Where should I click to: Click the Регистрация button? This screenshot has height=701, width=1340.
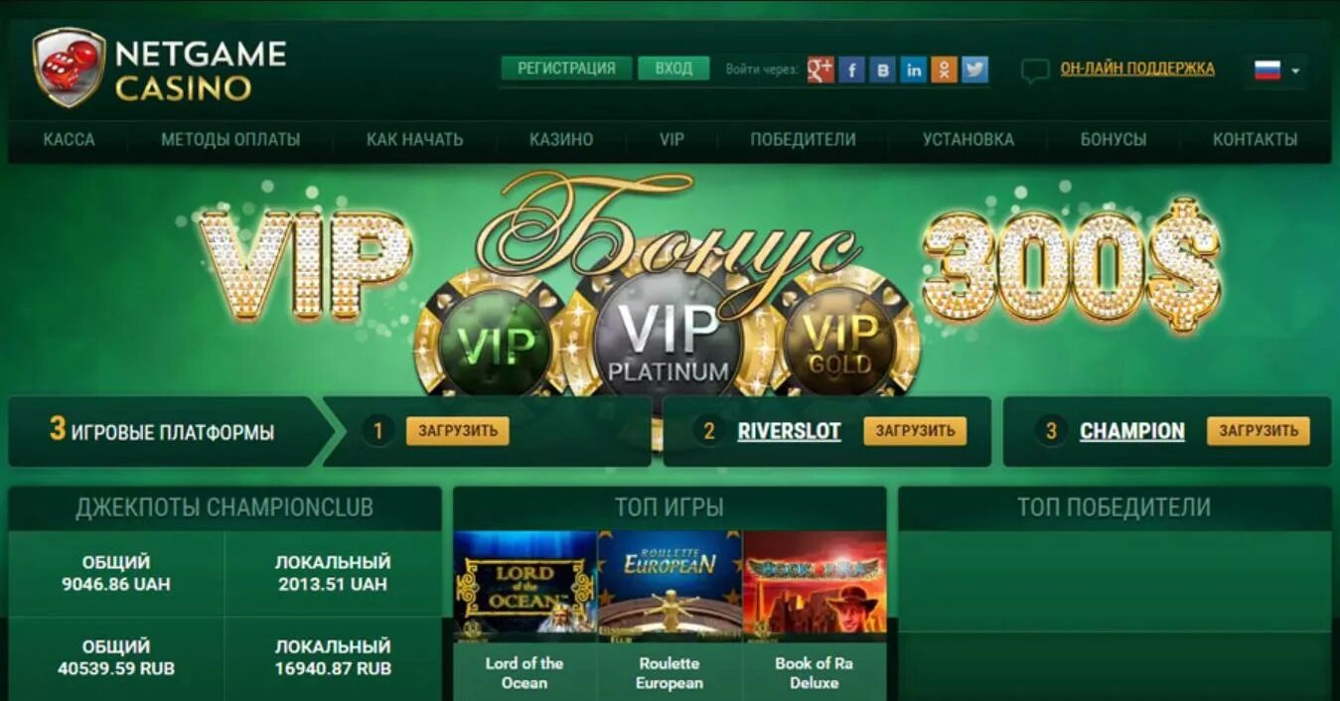566,69
